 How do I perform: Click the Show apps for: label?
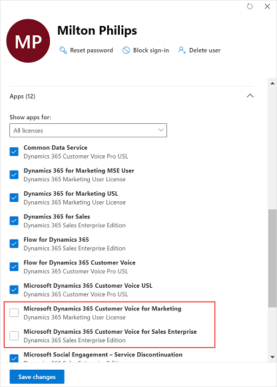(31, 117)
